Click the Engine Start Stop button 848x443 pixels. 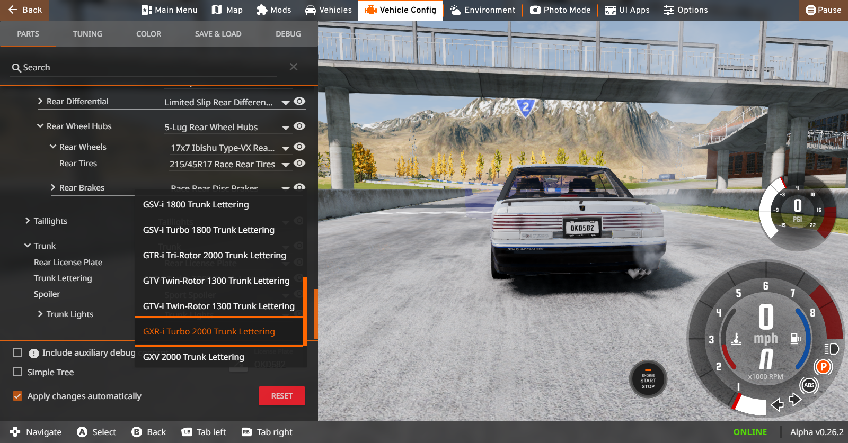648,379
